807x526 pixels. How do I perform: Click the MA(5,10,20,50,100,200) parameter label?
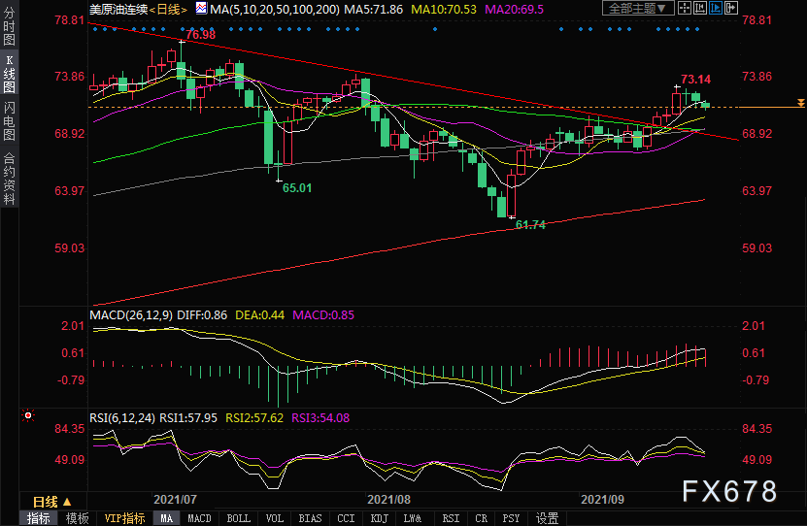coord(275,10)
